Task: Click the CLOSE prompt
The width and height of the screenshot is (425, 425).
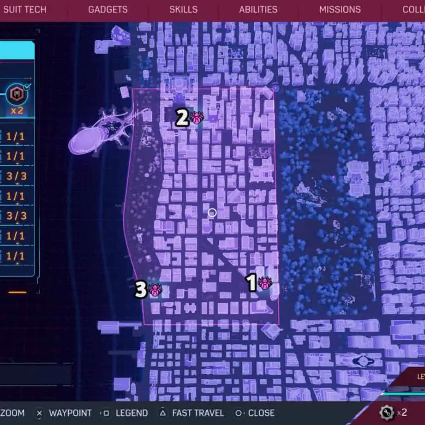Action: coord(261,413)
